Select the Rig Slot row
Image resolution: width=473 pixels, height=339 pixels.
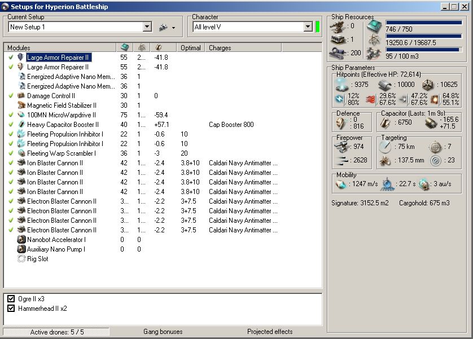[x=163, y=258]
